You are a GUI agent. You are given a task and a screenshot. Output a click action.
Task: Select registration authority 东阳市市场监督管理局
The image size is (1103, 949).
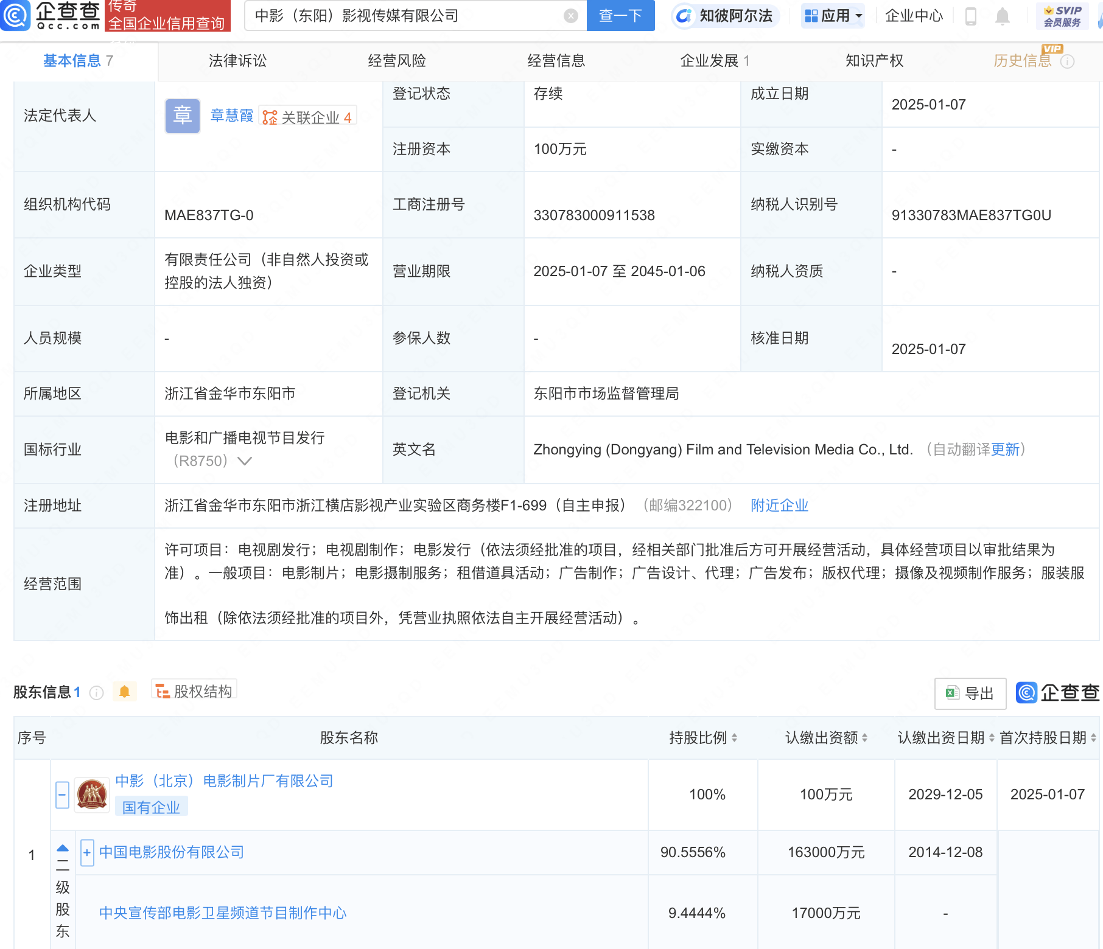tap(606, 394)
